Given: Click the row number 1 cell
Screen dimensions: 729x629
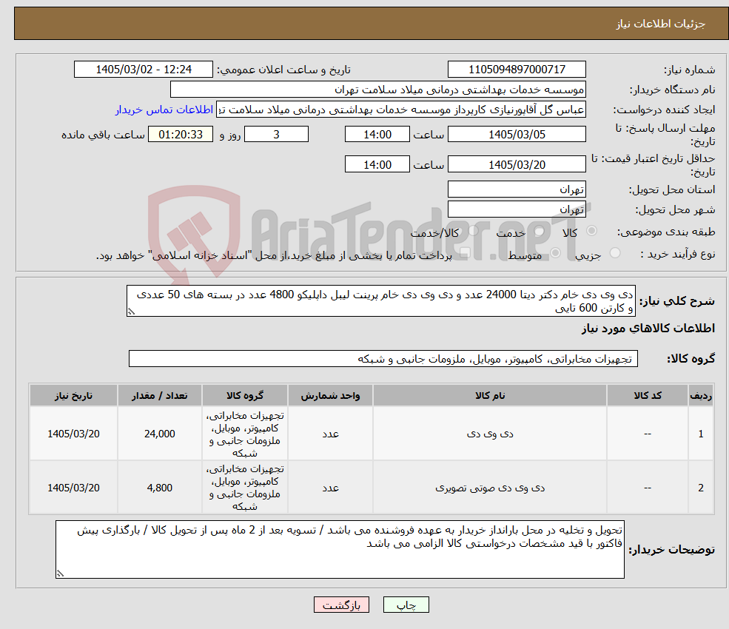Looking at the screenshot, I should click(701, 434).
